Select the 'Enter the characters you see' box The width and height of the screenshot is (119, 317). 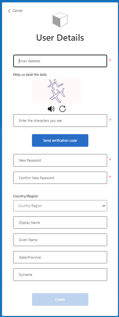[60, 121]
